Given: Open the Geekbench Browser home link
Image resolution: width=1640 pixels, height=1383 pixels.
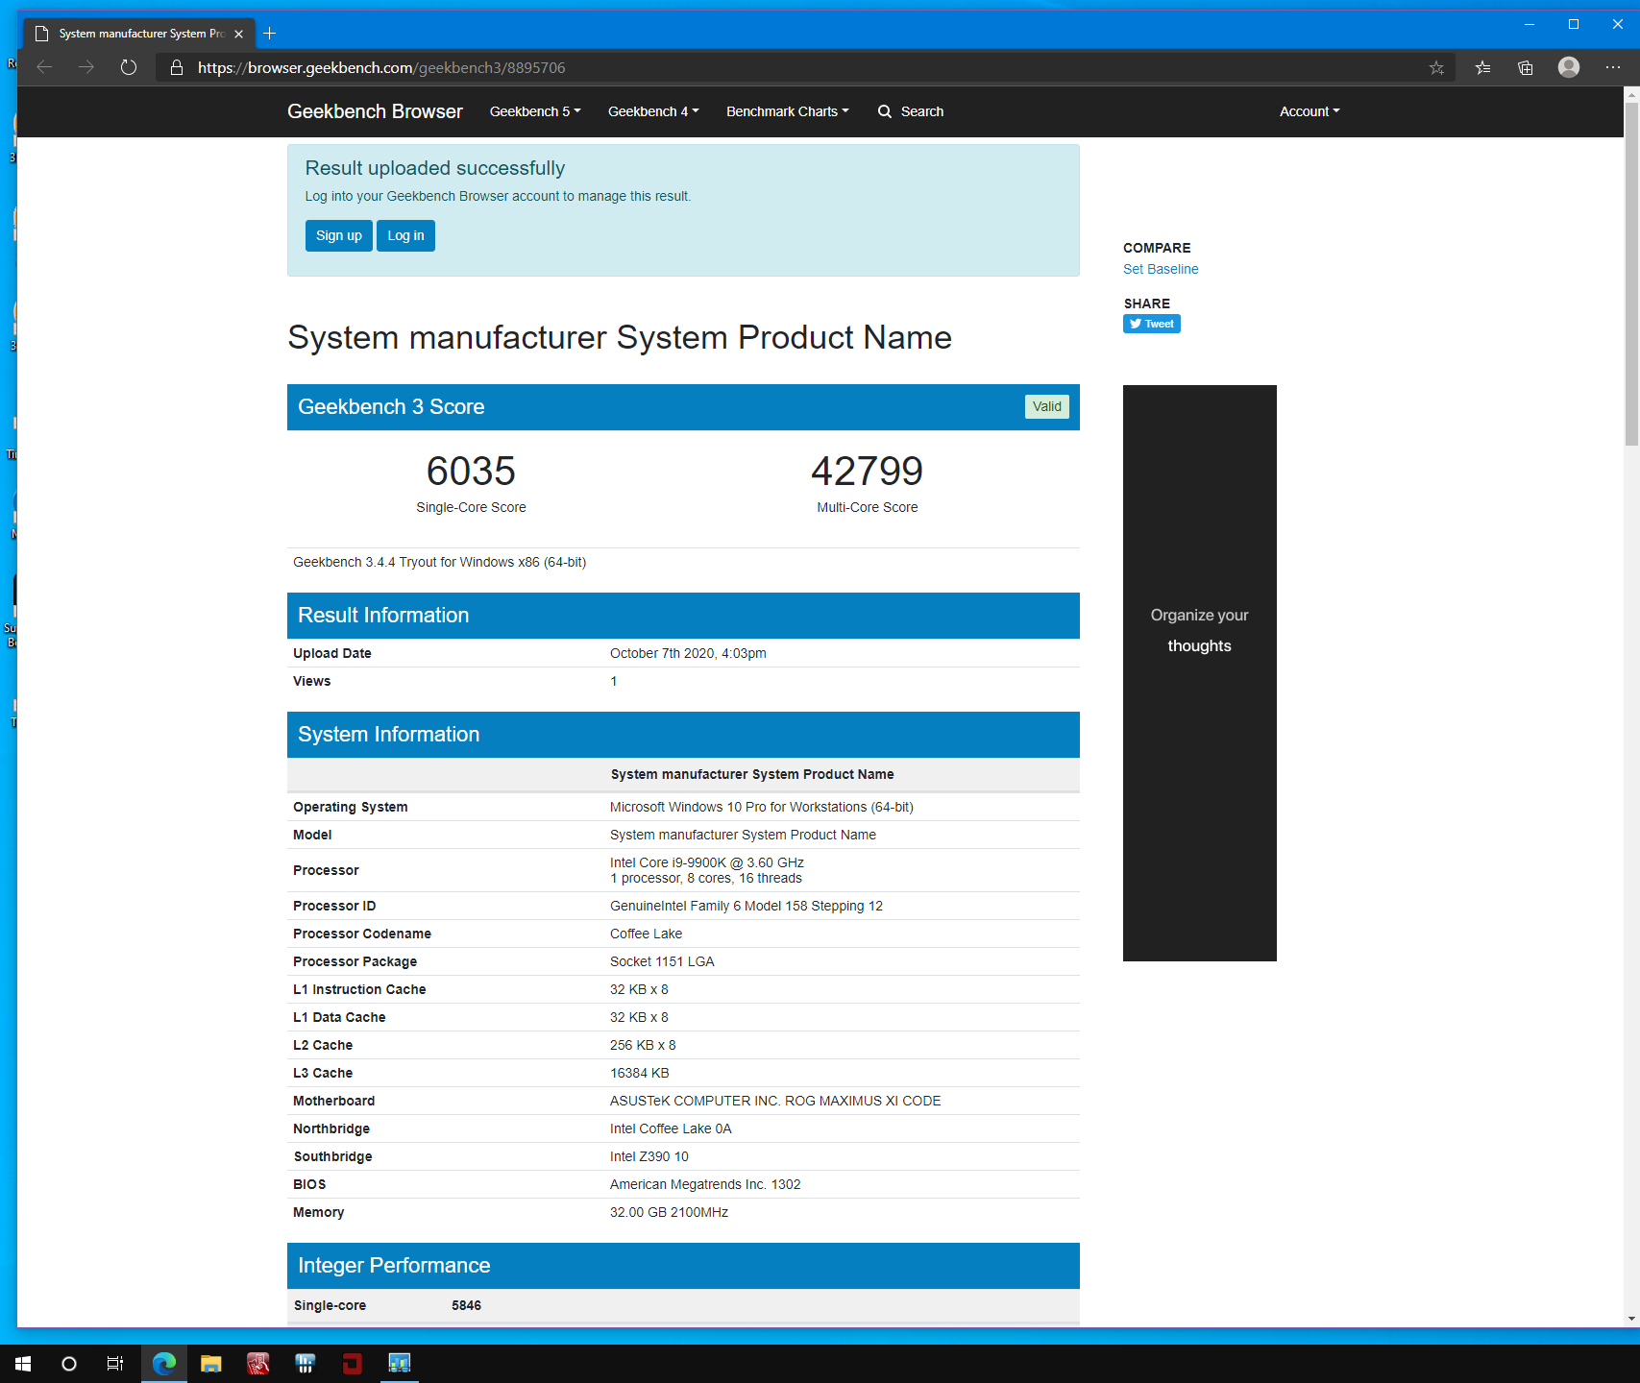Looking at the screenshot, I should pyautogui.click(x=375, y=111).
